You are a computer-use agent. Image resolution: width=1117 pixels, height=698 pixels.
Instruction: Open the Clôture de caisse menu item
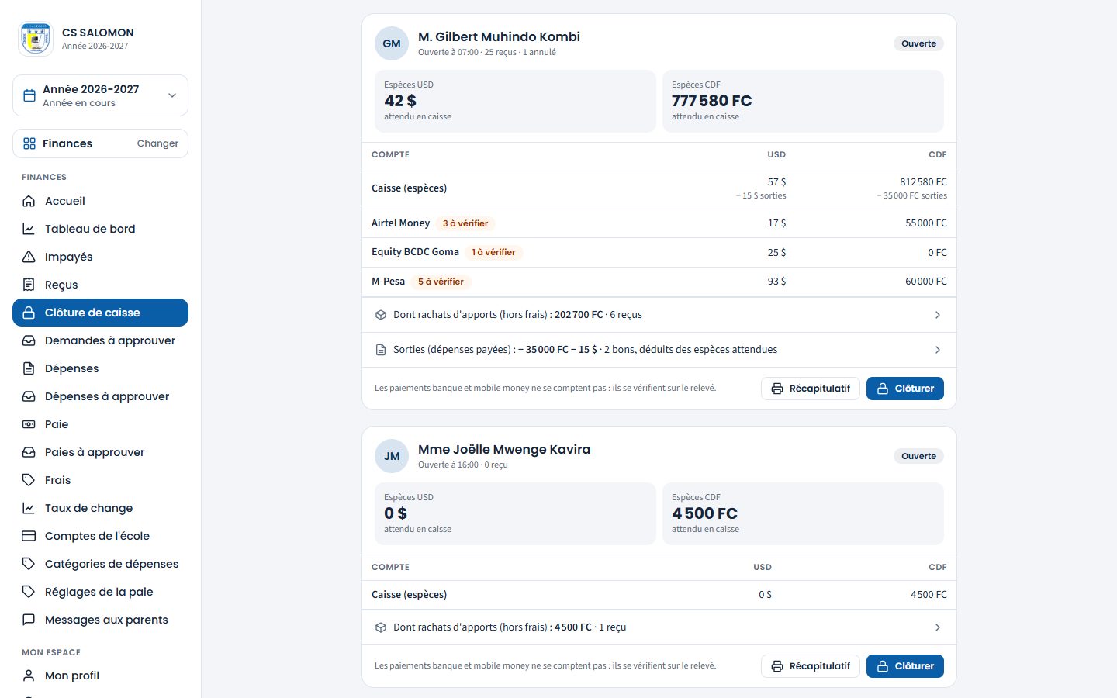pyautogui.click(x=100, y=313)
